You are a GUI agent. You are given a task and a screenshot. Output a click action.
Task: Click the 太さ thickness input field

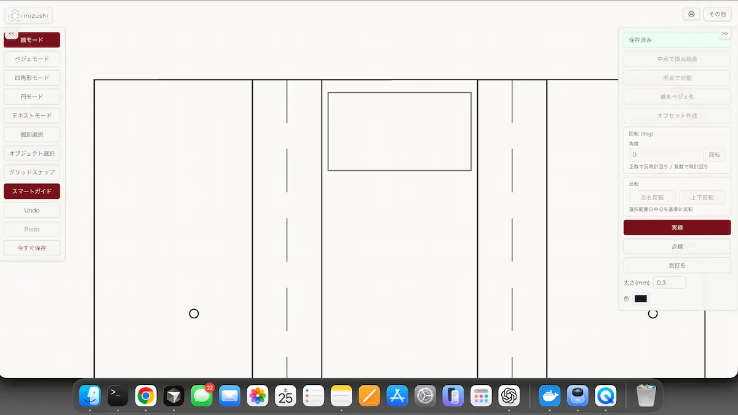669,283
